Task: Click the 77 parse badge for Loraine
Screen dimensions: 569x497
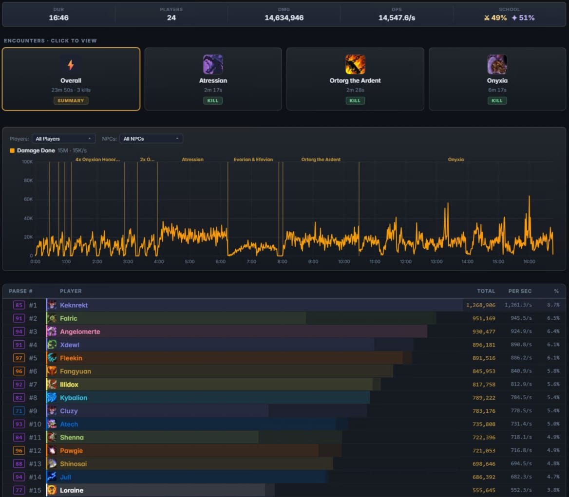Action: (x=19, y=491)
